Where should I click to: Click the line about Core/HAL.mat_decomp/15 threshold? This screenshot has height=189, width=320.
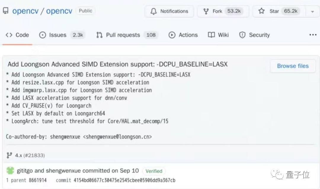(87, 121)
